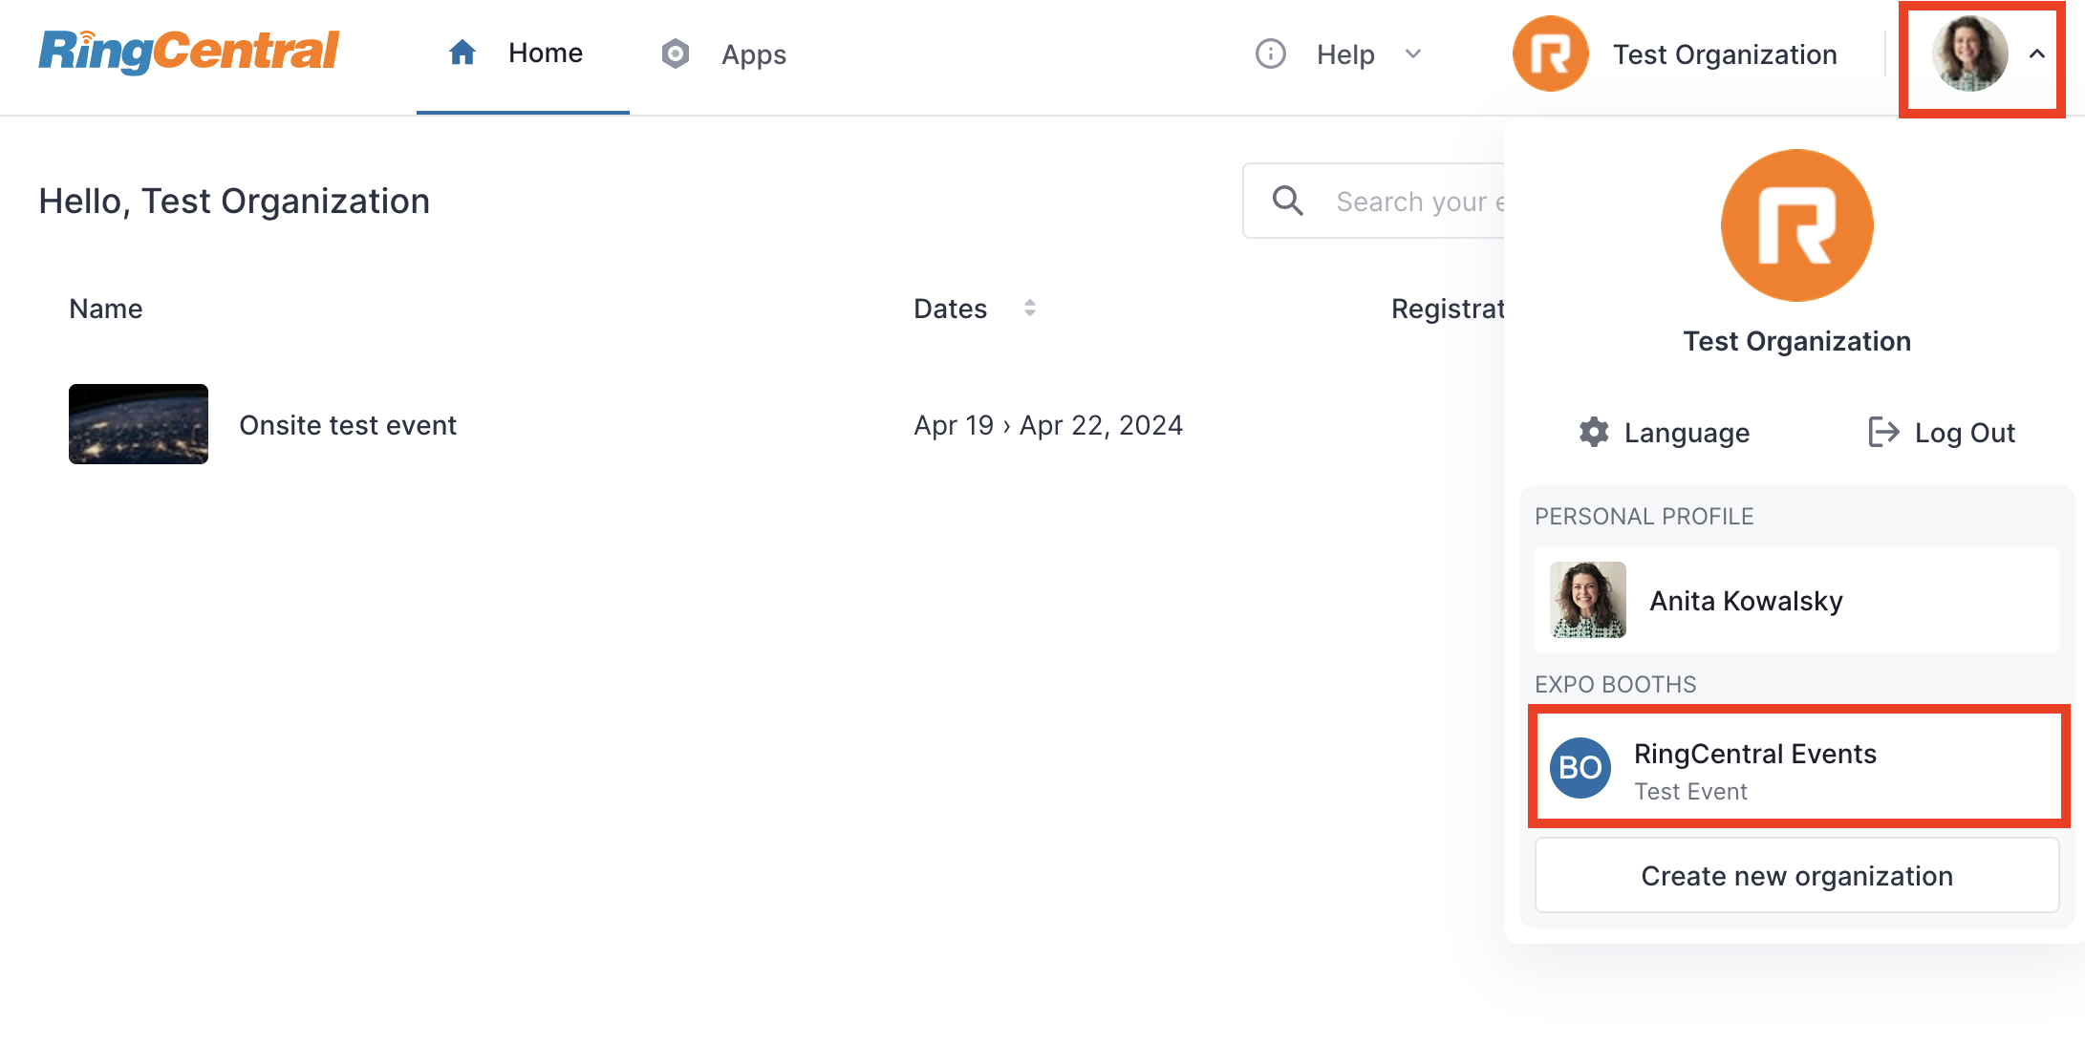This screenshot has height=1045, width=2085.
Task: Click the Help info icon
Action: pos(1270,53)
